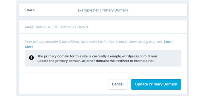Viewport: 212px width, 96px height.
Task: Click example.wordpress.com in the notice text
Action: click(x=128, y=56)
